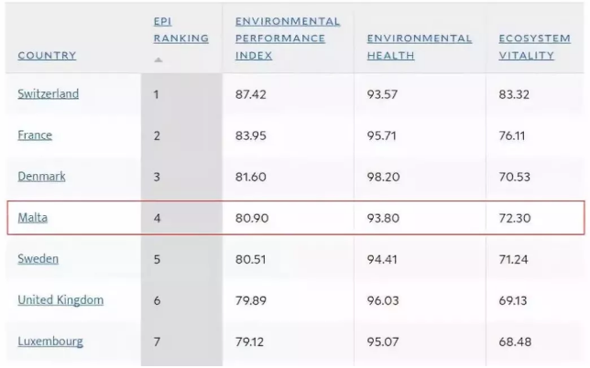Image resolution: width=590 pixels, height=368 pixels.
Task: Open the Malta country link
Action: tap(33, 218)
